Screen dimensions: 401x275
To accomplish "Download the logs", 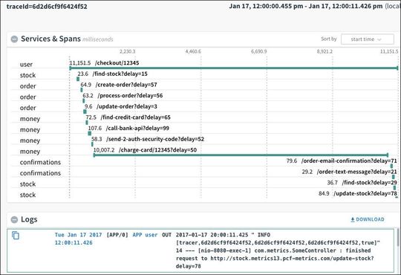I will tap(368, 219).
